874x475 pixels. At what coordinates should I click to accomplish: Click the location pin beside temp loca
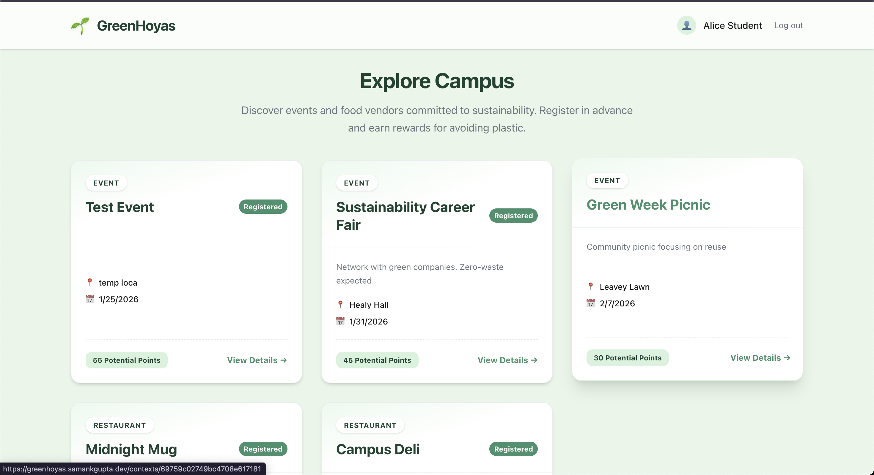pos(89,282)
